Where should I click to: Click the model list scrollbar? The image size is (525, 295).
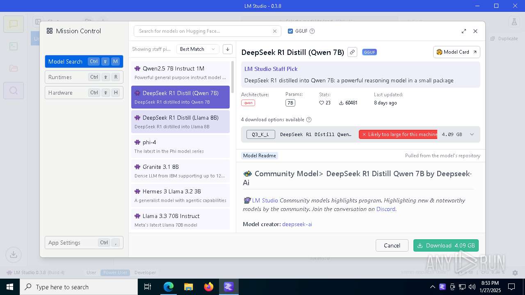[233, 77]
